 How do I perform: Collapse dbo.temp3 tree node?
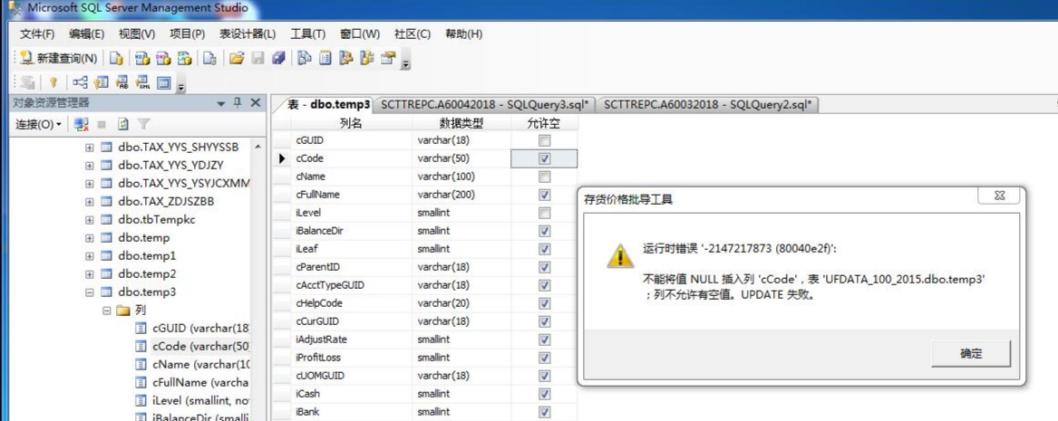tap(89, 292)
